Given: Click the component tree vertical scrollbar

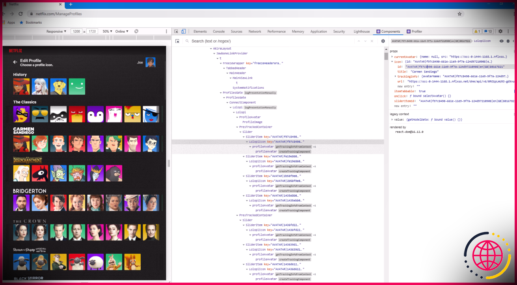Looking at the screenshot, I should click(x=386, y=56).
